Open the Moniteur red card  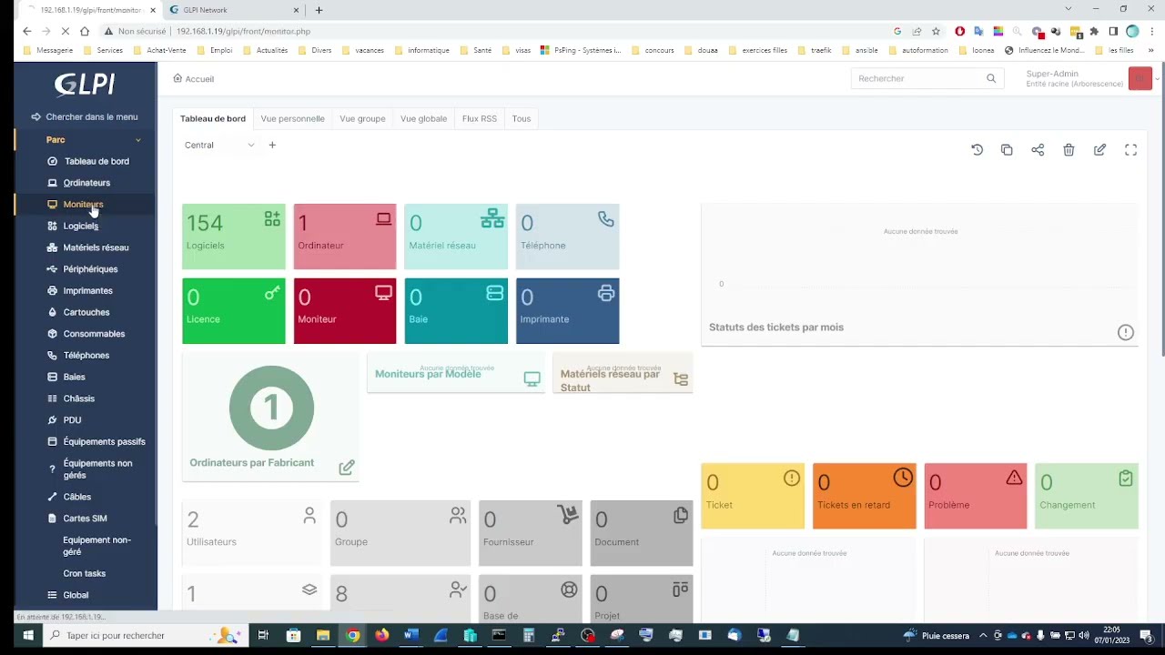(345, 311)
